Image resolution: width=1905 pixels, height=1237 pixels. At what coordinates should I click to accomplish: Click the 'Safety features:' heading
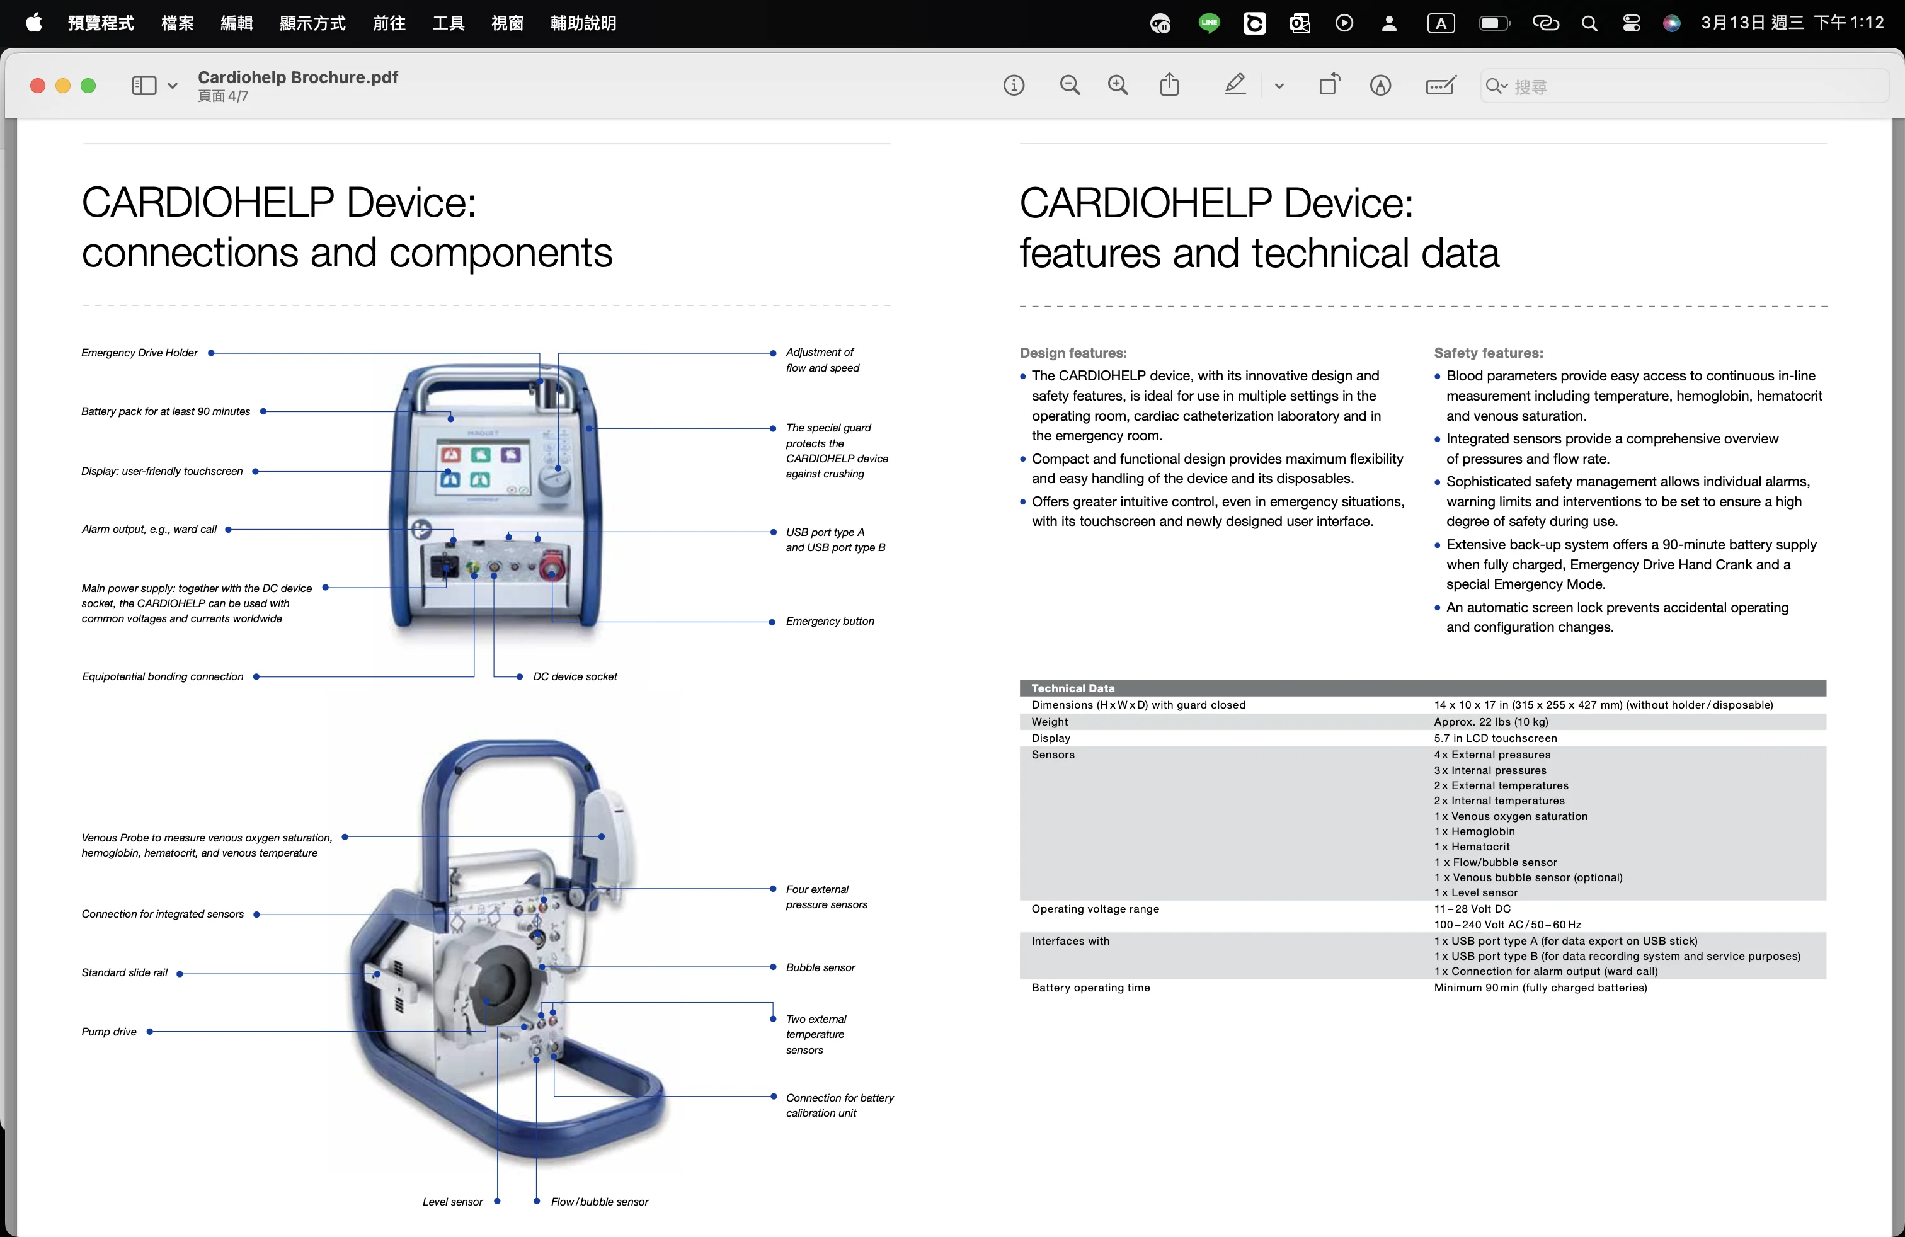[1489, 353]
